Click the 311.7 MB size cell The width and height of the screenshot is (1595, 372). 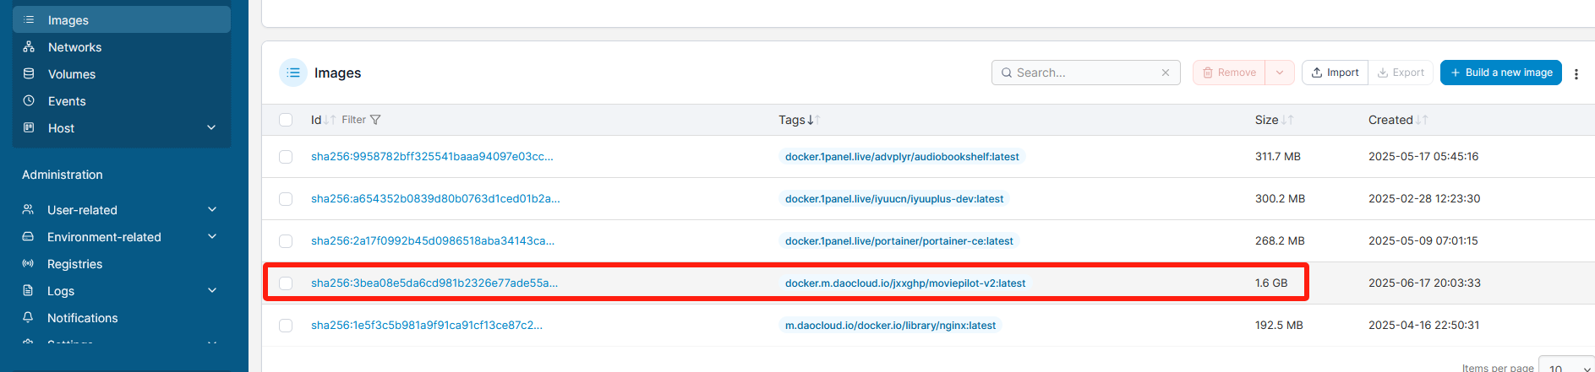(x=1278, y=156)
